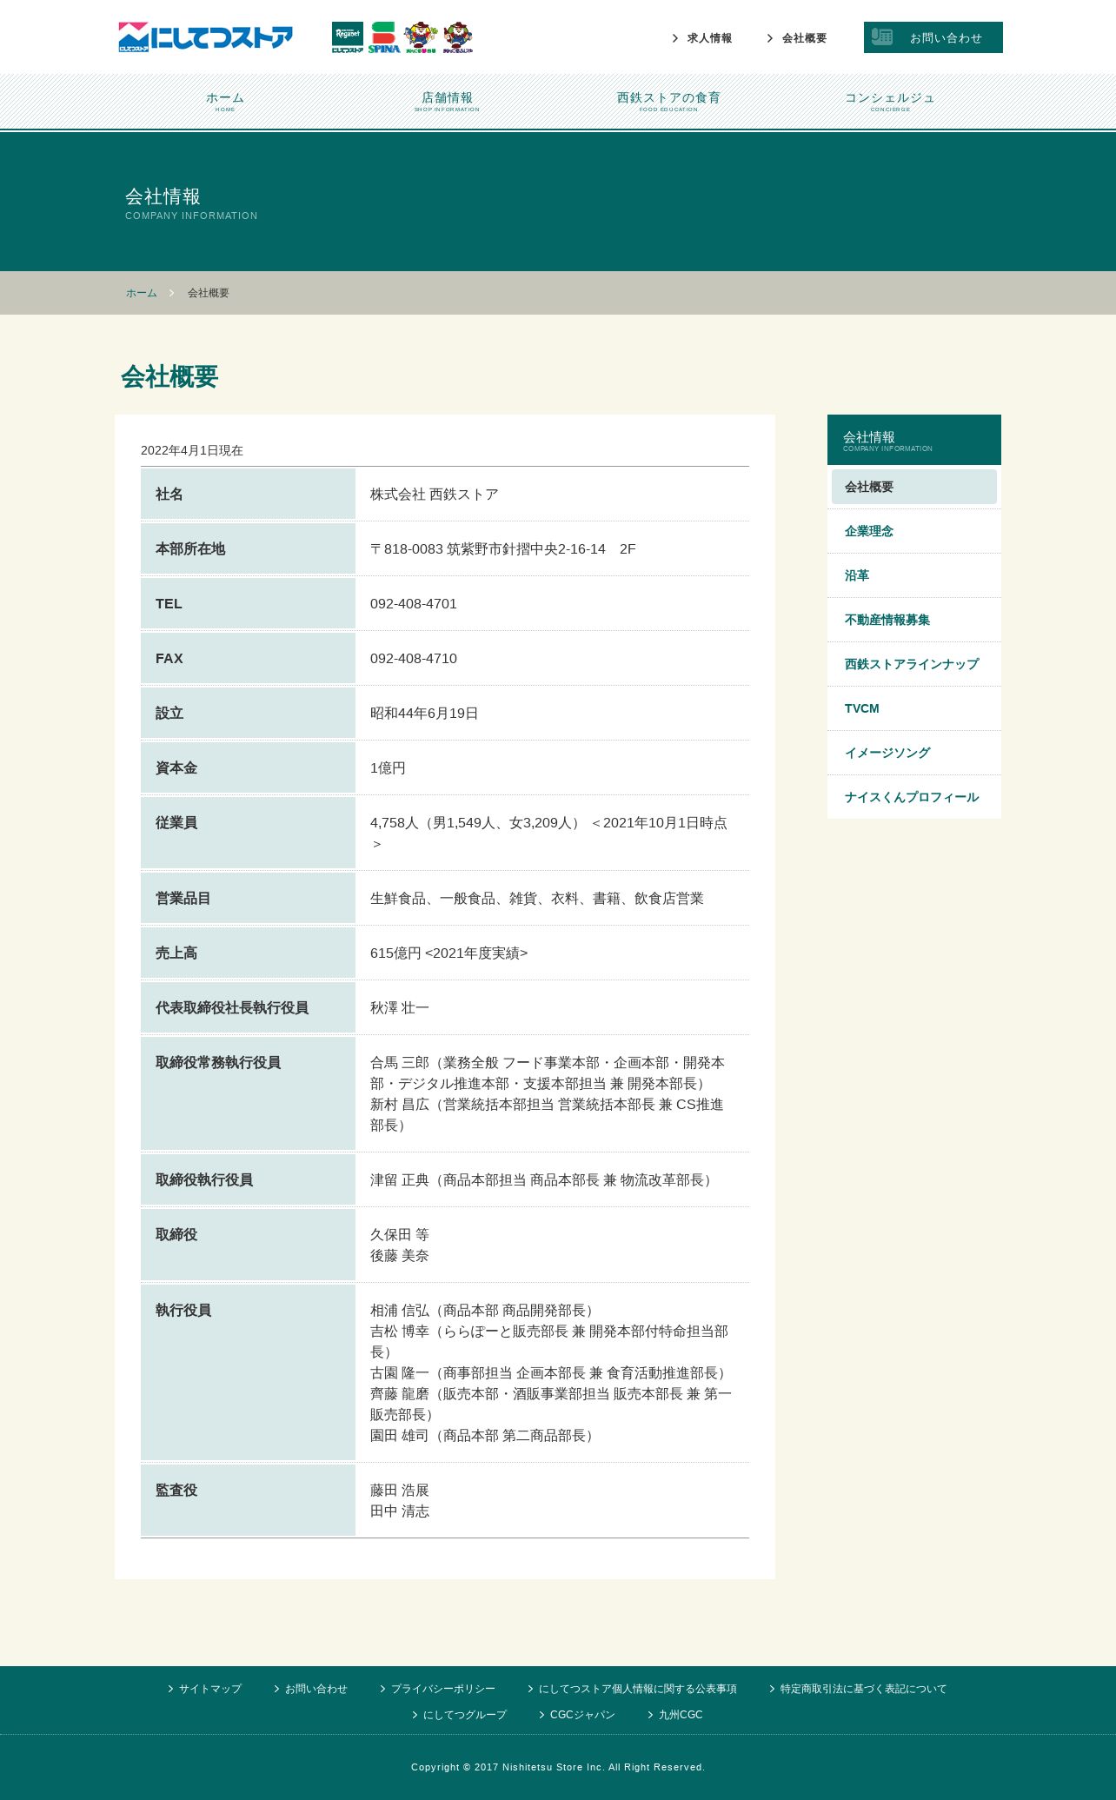Select コンシェルジュ in the main navigation
Screen dimensions: 1116x1800
pos(890,101)
